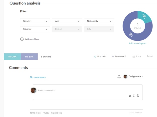Click the plus icon to add filters
Image resolution: width=157 pixels, height=117 pixels.
pos(22,39)
